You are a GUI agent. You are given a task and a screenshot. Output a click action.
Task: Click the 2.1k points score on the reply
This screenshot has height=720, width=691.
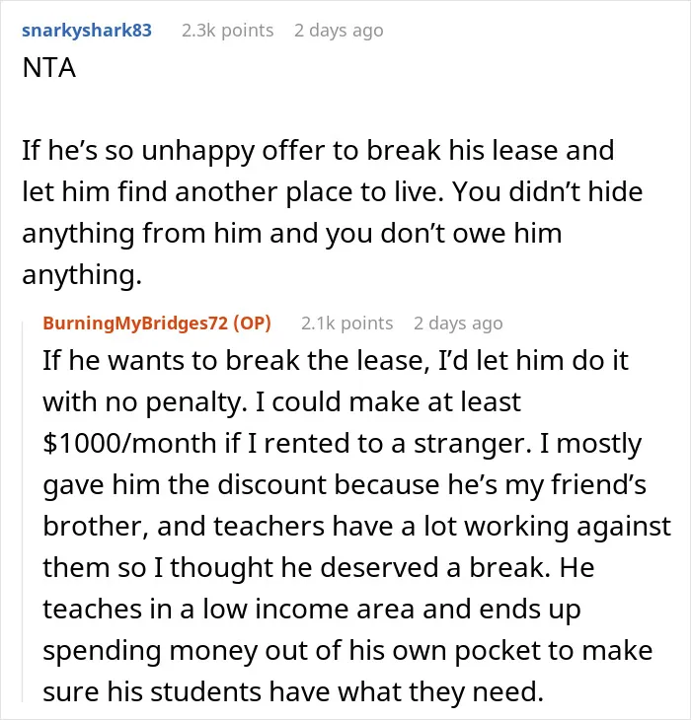[346, 324]
